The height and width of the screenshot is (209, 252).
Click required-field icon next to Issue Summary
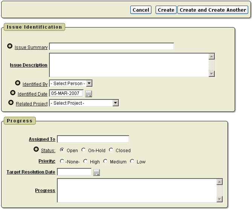tap(10, 46)
